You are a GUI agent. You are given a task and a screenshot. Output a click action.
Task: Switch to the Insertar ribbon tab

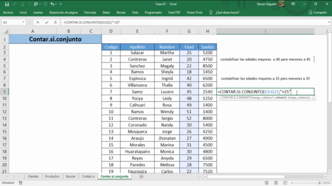coord(38,12)
